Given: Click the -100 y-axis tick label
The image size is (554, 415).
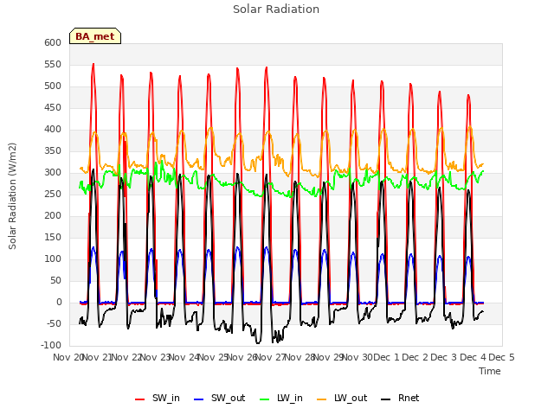Looking at the screenshot, I should coord(51,346).
